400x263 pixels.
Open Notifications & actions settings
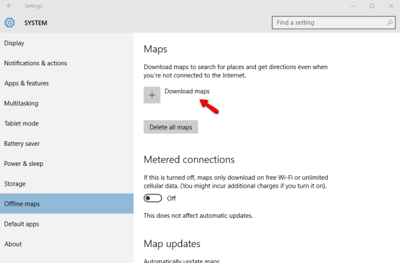click(x=67, y=63)
